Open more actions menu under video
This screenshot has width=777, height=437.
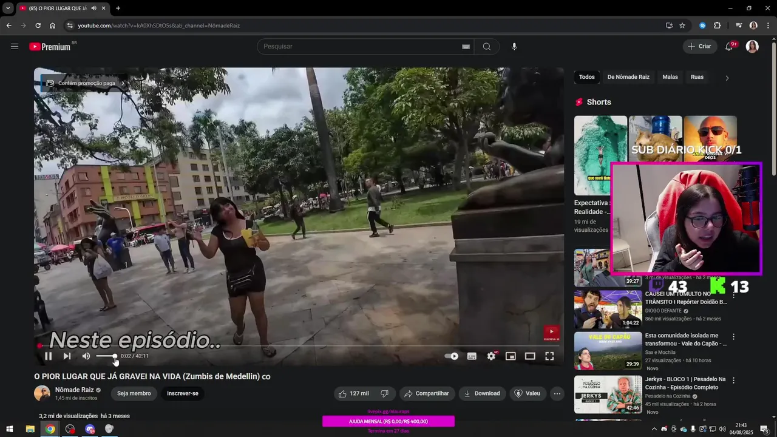(x=557, y=393)
